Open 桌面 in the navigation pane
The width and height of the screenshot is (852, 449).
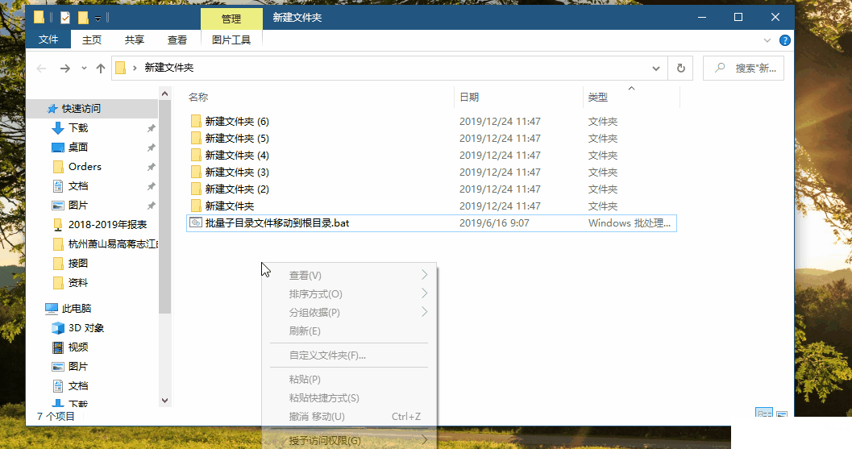point(78,148)
